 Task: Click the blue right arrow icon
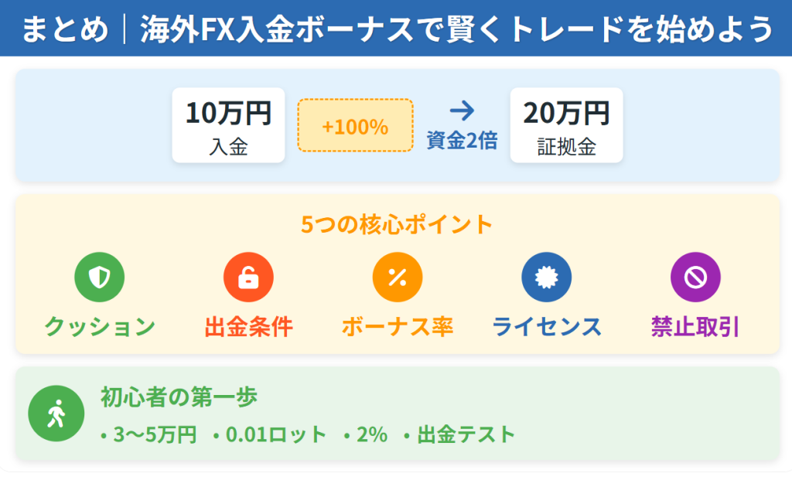[x=462, y=112]
